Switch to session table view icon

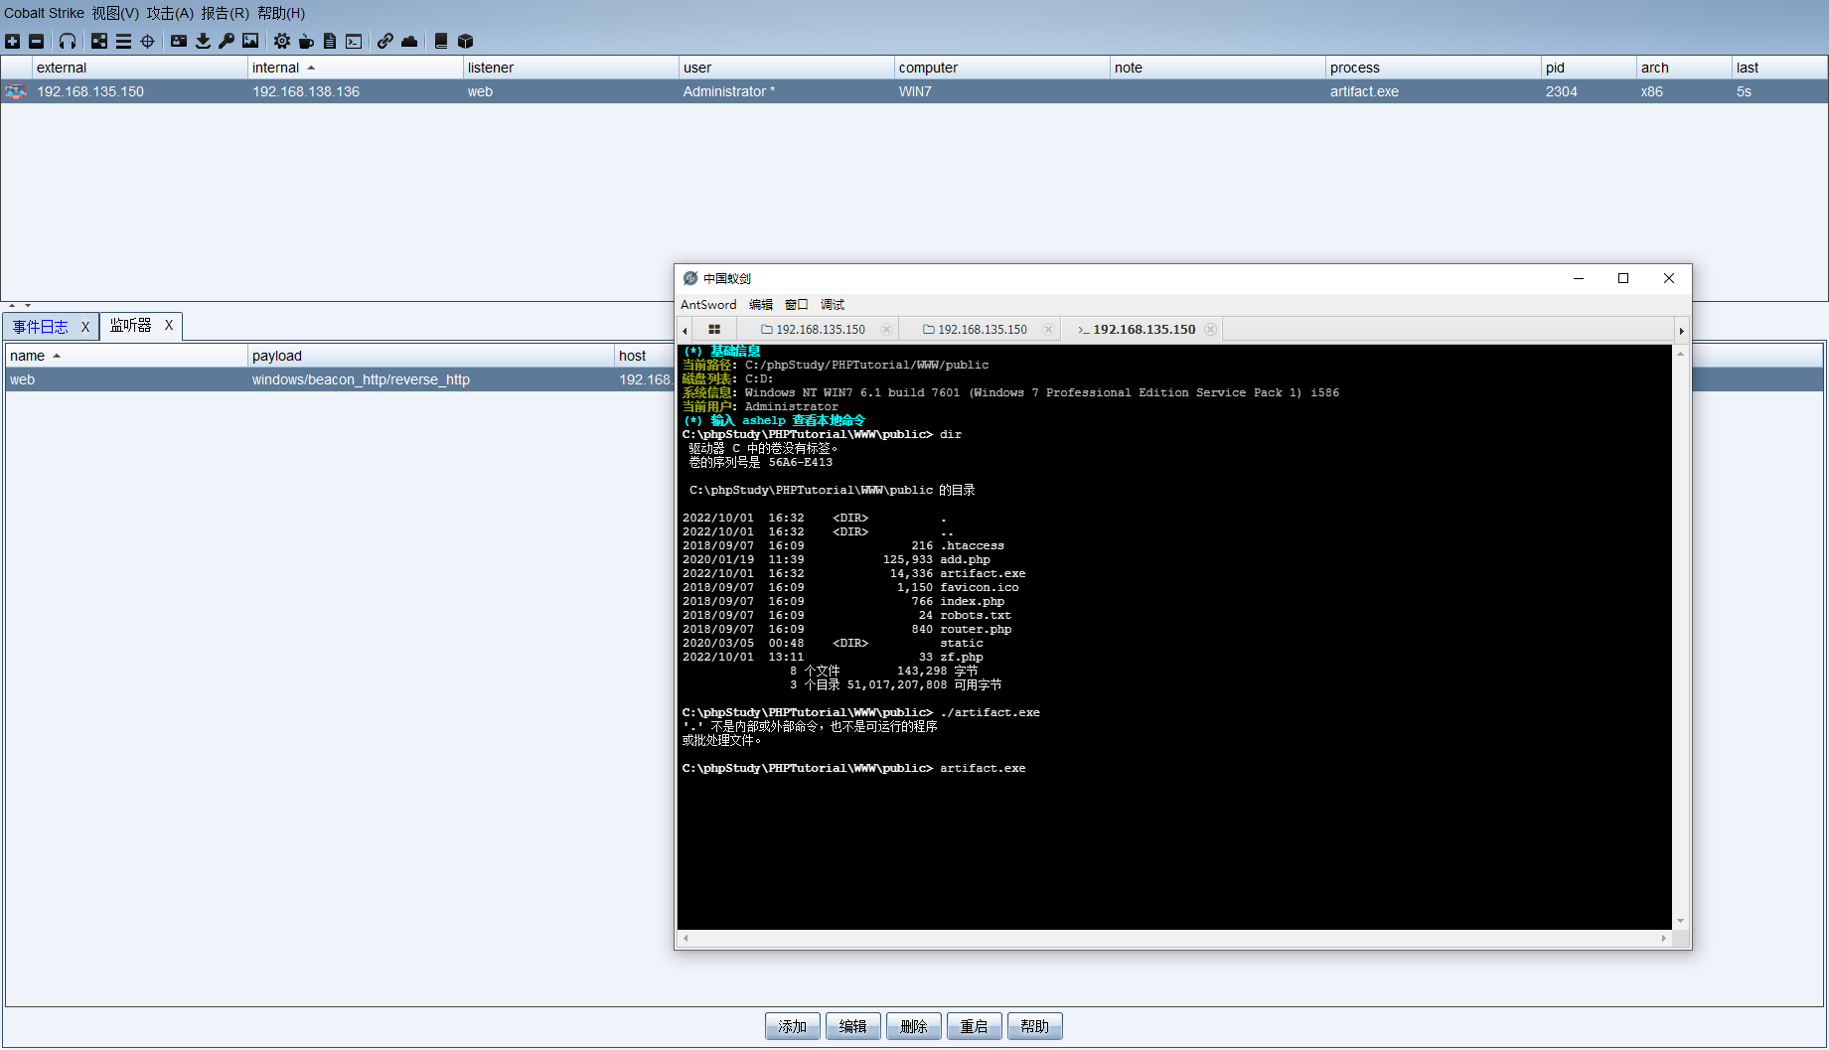[x=123, y=41]
